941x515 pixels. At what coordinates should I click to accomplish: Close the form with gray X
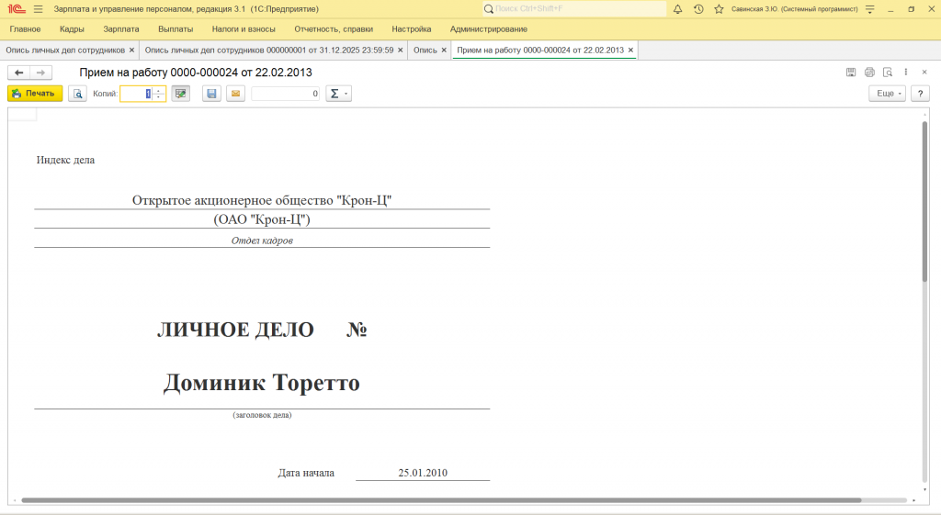[924, 73]
